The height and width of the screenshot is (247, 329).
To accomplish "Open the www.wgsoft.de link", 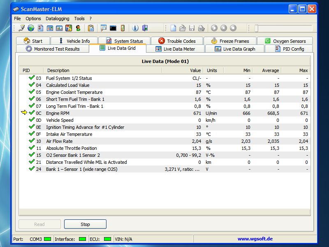I will tap(255, 239).
